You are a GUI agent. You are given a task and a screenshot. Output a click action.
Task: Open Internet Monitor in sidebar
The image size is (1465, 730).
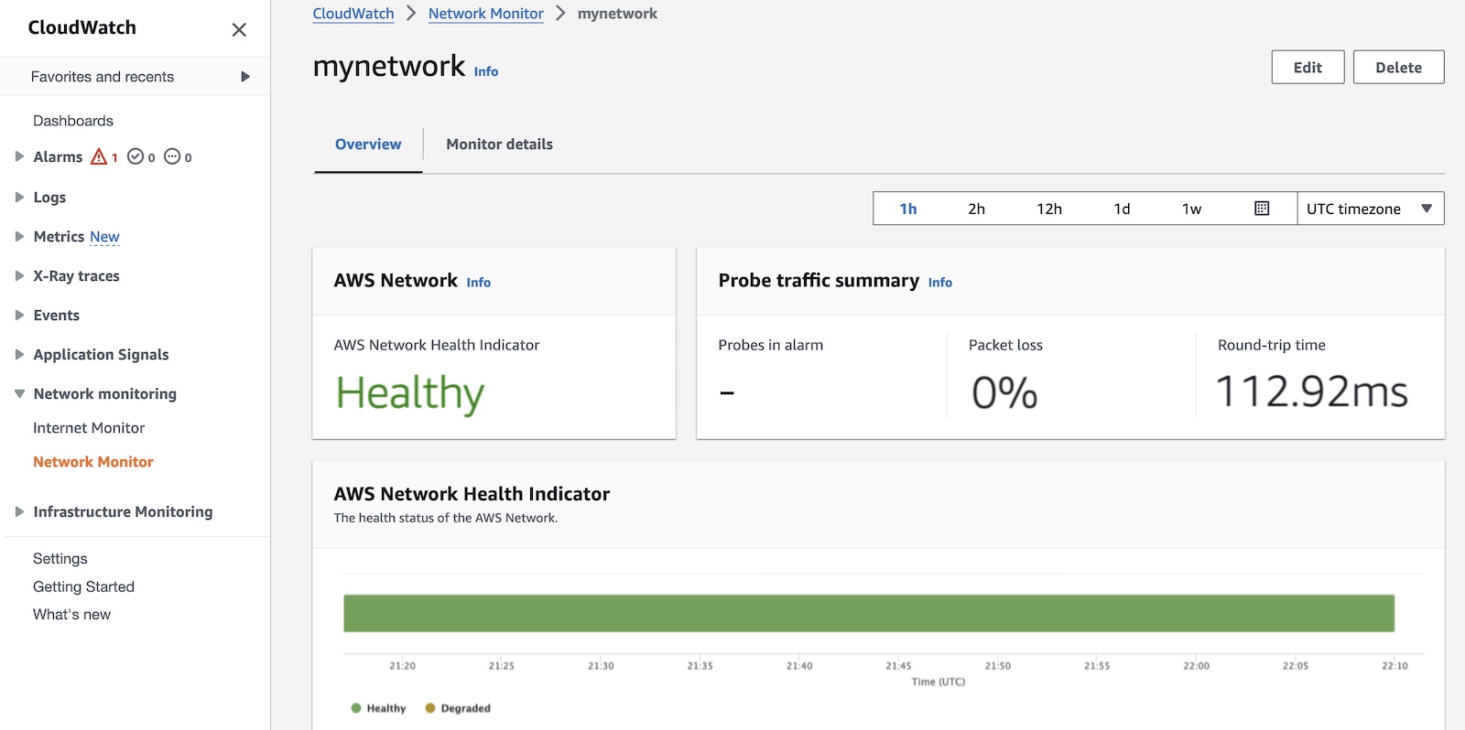point(89,428)
